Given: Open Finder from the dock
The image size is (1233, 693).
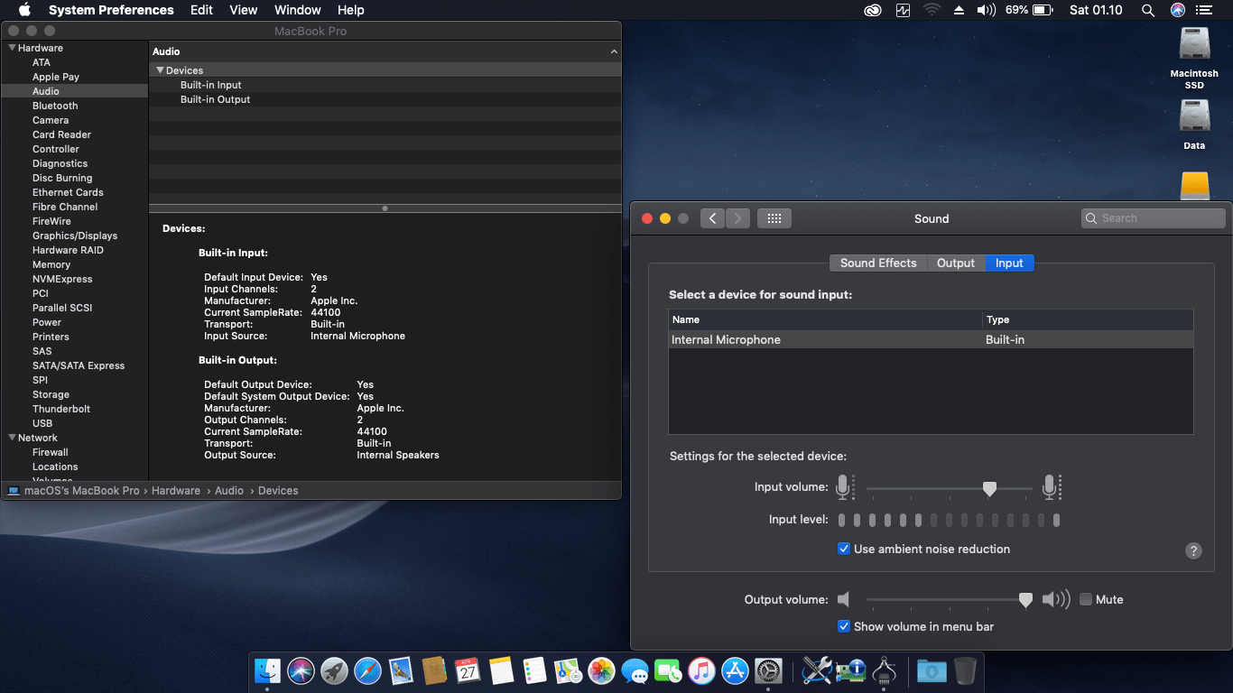Looking at the screenshot, I should tap(267, 670).
